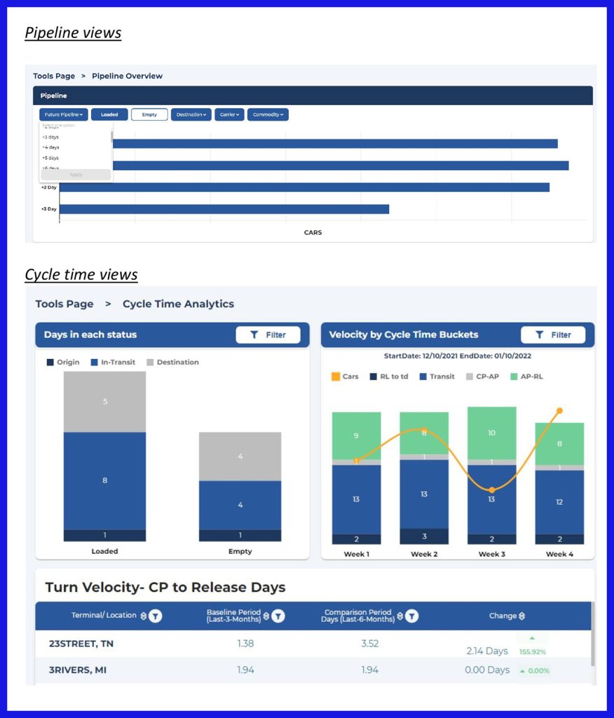Image resolution: width=614 pixels, height=718 pixels.
Task: Sort the Change column
Action: point(522,616)
